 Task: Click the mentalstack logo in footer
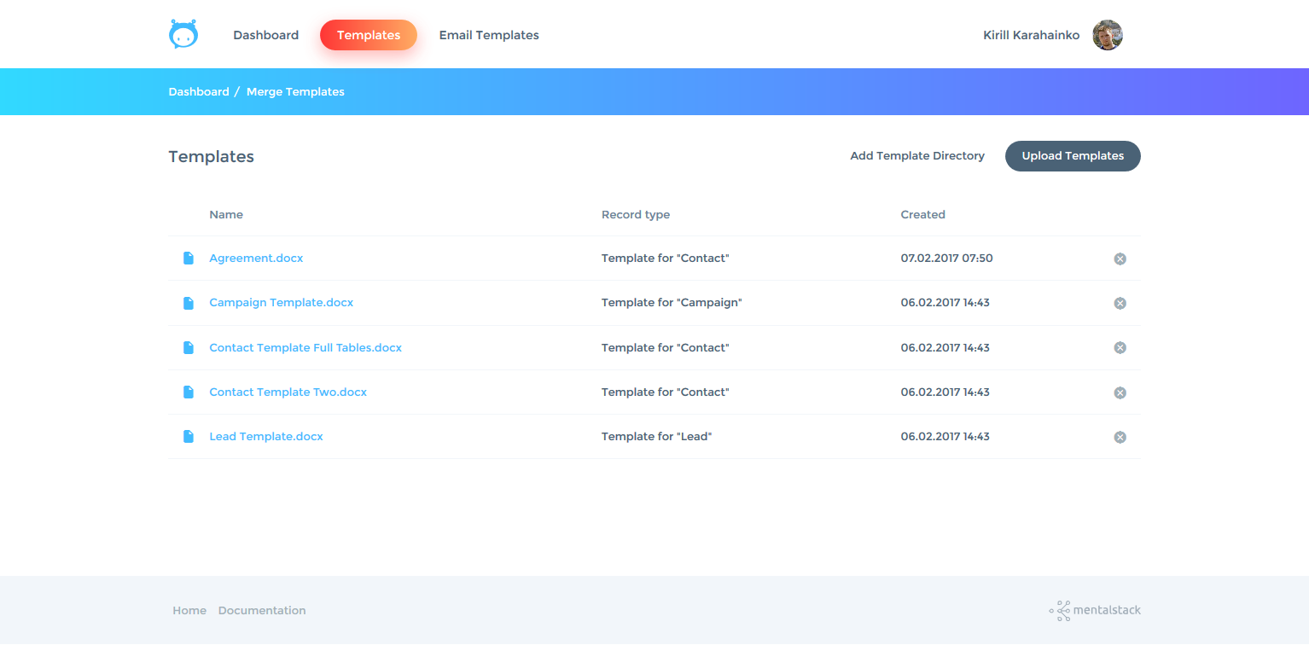(x=1095, y=610)
